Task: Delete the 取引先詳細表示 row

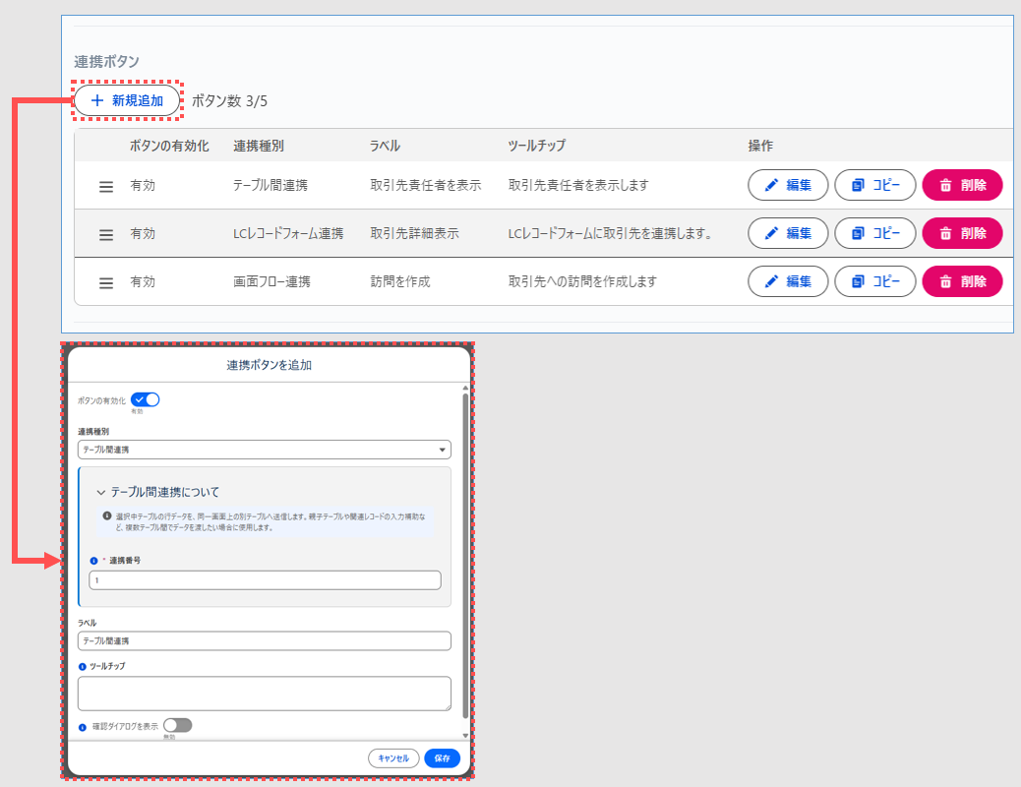Action: coord(962,233)
